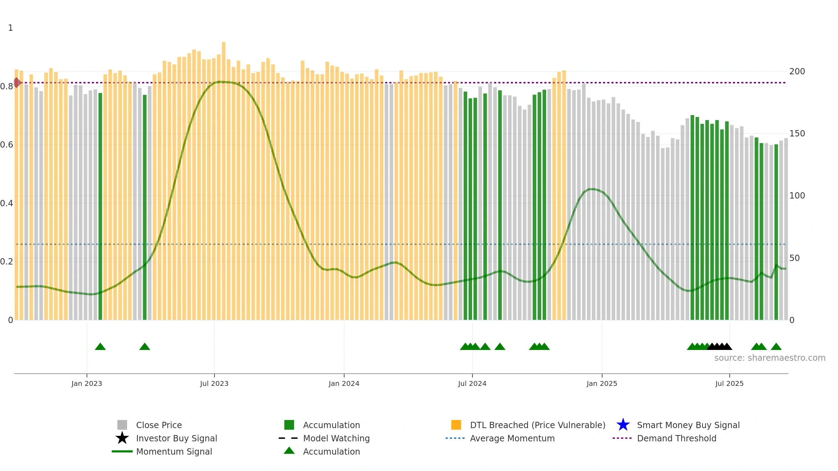Image resolution: width=838 pixels, height=471 pixels.
Task: Click the source: sharemaestro.com text
Action: point(770,358)
